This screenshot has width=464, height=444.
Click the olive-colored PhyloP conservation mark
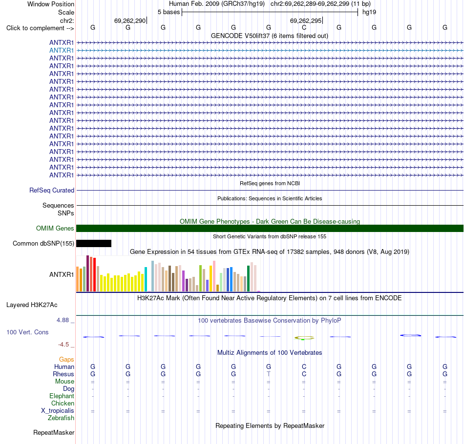pos(304,338)
